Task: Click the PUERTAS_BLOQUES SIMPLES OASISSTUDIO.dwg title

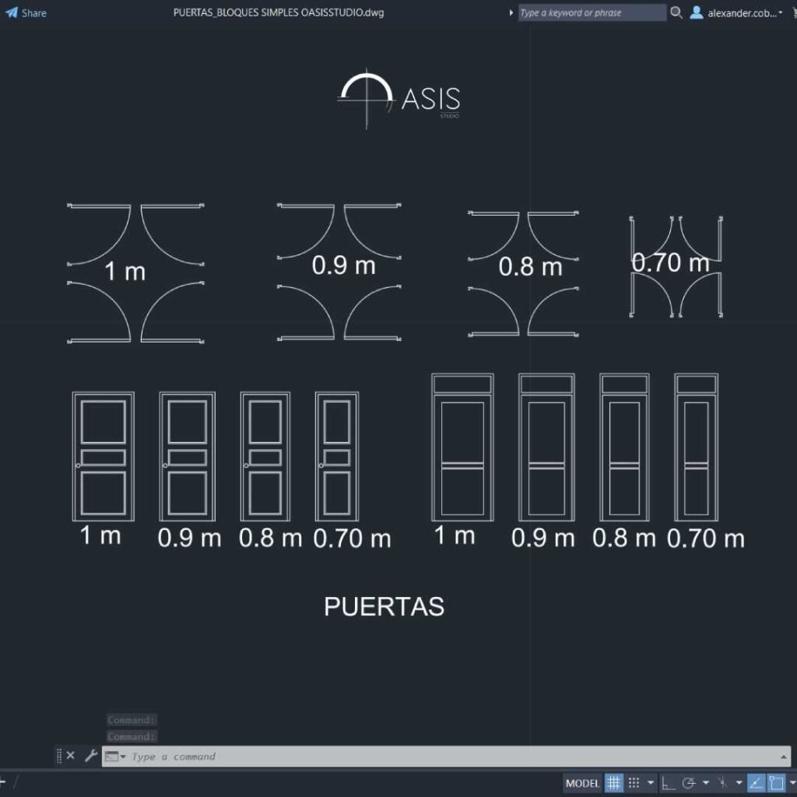Action: [279, 12]
